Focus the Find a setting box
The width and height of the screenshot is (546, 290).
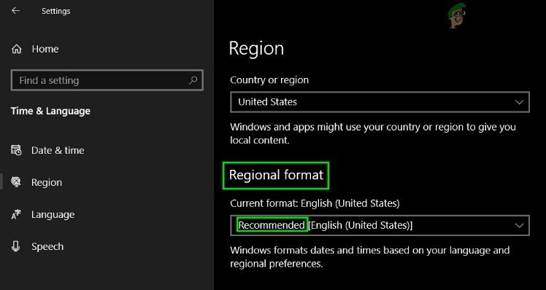point(107,80)
